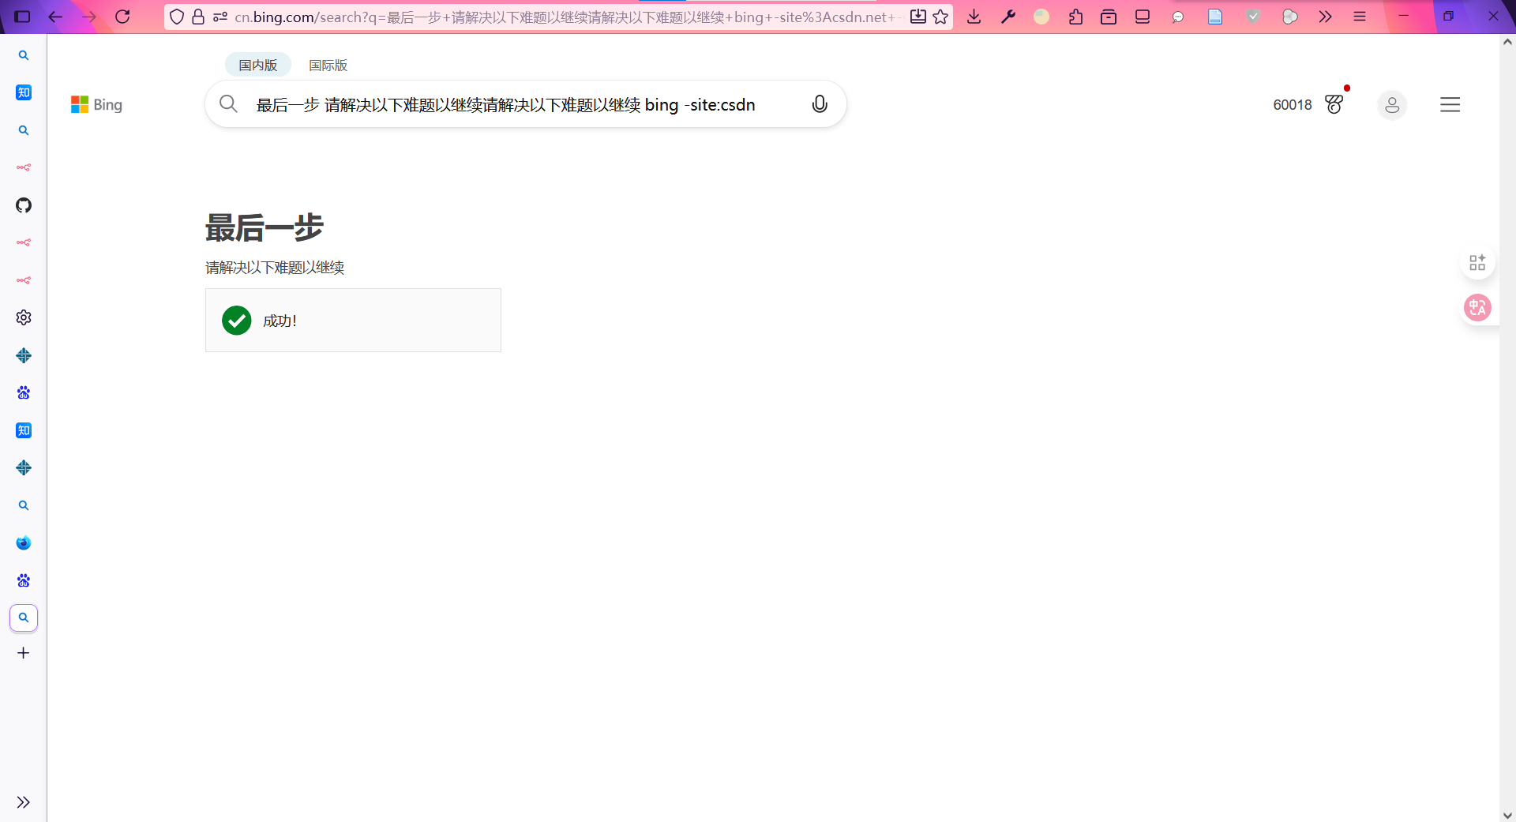This screenshot has height=822, width=1516.
Task: Click the Microsoft Rewards medal icon
Action: 1334,104
